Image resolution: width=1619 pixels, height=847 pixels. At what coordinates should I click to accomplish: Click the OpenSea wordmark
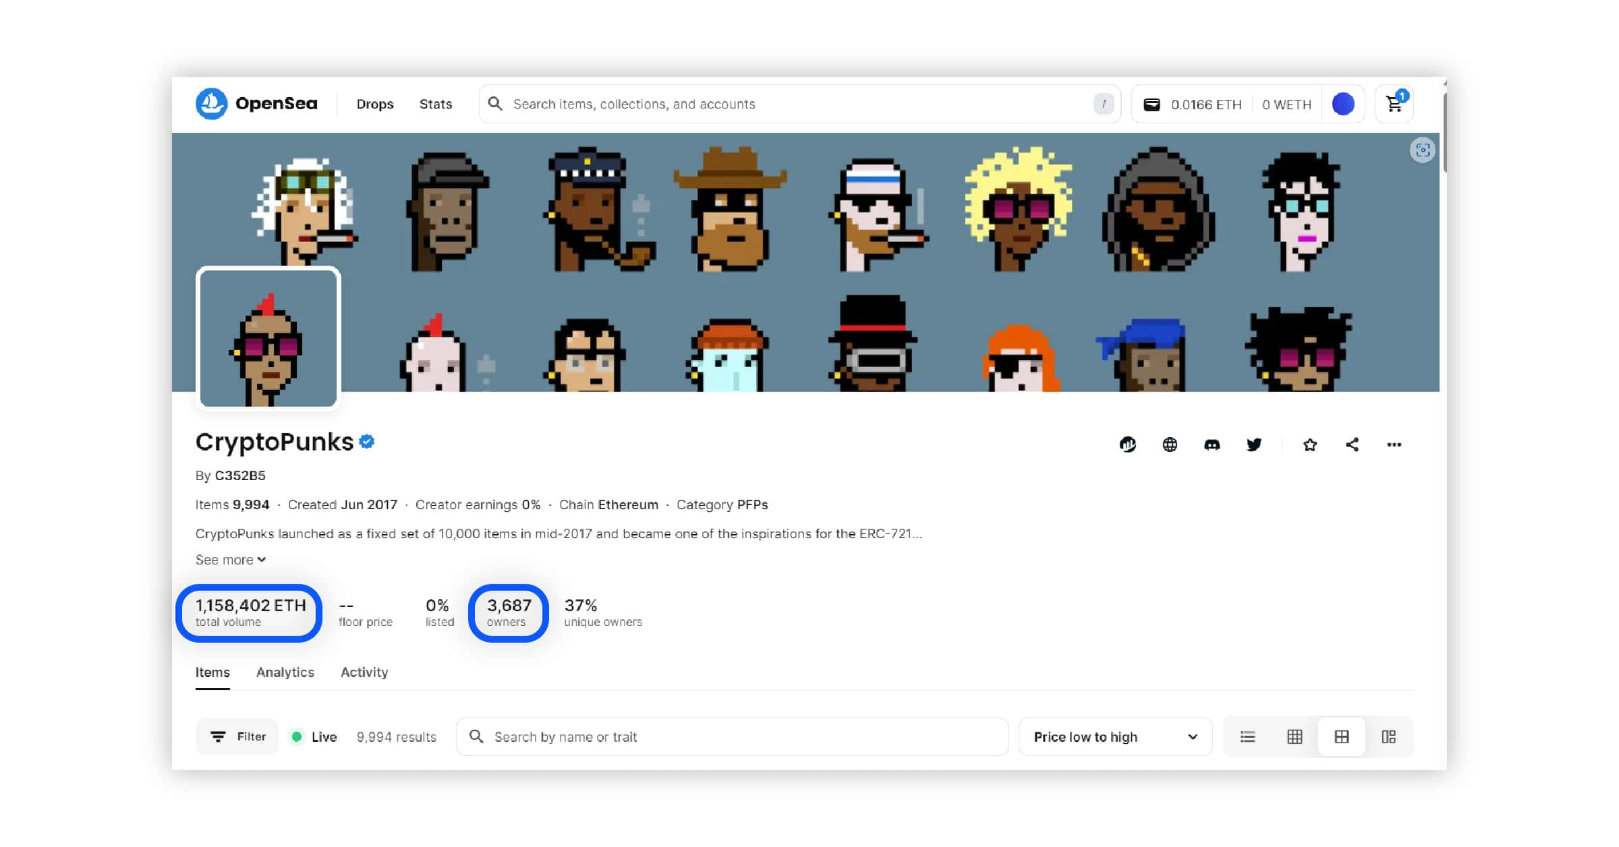point(276,103)
